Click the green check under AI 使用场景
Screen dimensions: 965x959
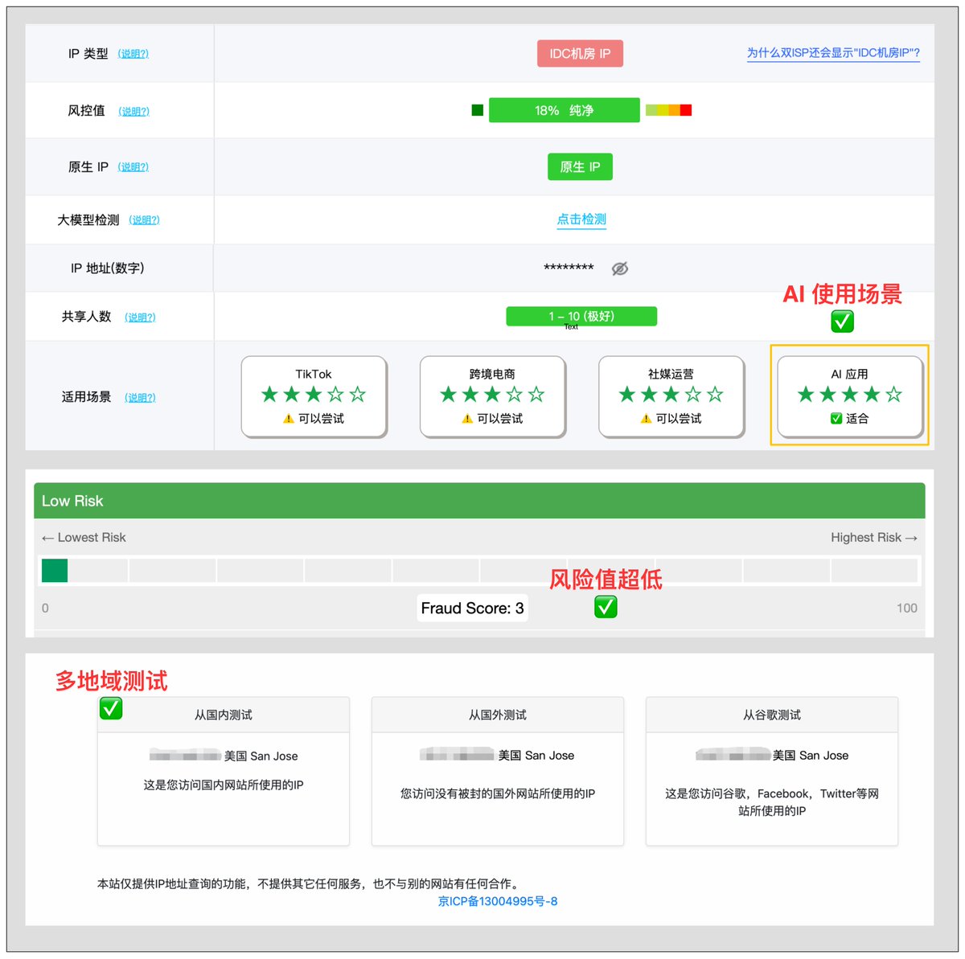(x=842, y=322)
